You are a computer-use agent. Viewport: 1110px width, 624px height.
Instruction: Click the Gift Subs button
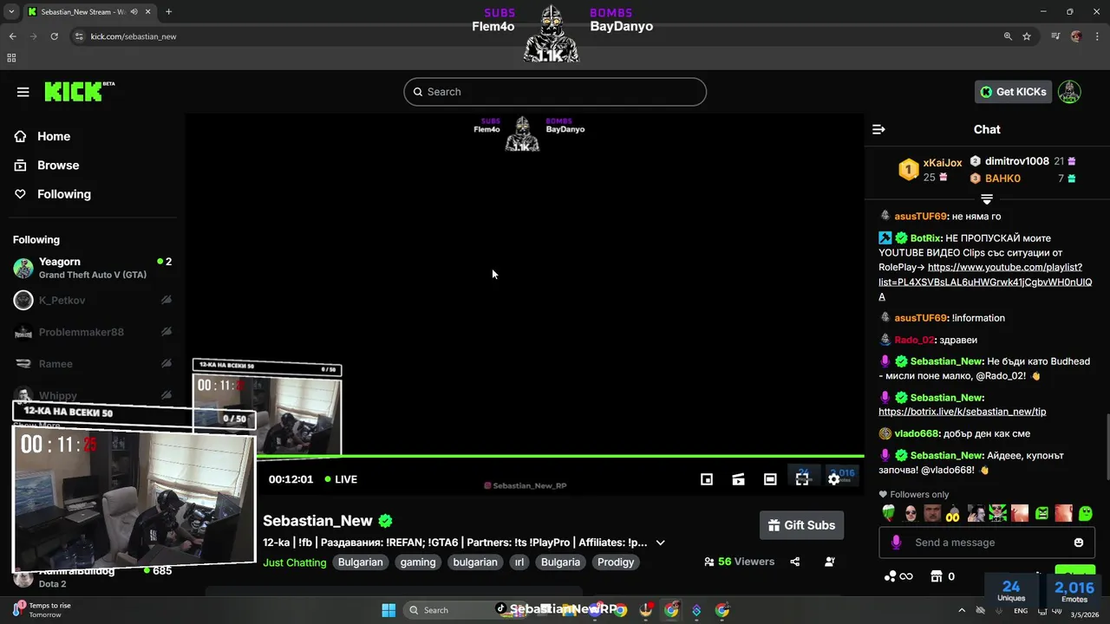(802, 525)
